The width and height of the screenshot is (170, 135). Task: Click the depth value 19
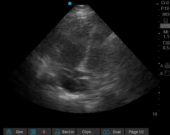[x=155, y=114]
